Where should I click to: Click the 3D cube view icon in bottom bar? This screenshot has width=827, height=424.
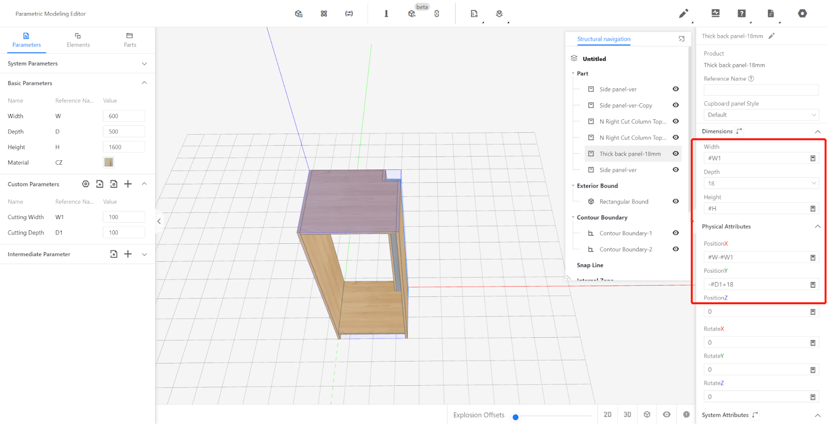(x=647, y=414)
